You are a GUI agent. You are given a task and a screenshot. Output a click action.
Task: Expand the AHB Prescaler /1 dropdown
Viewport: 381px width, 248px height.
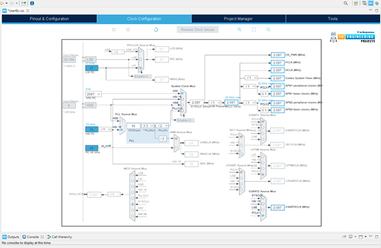click(215, 103)
